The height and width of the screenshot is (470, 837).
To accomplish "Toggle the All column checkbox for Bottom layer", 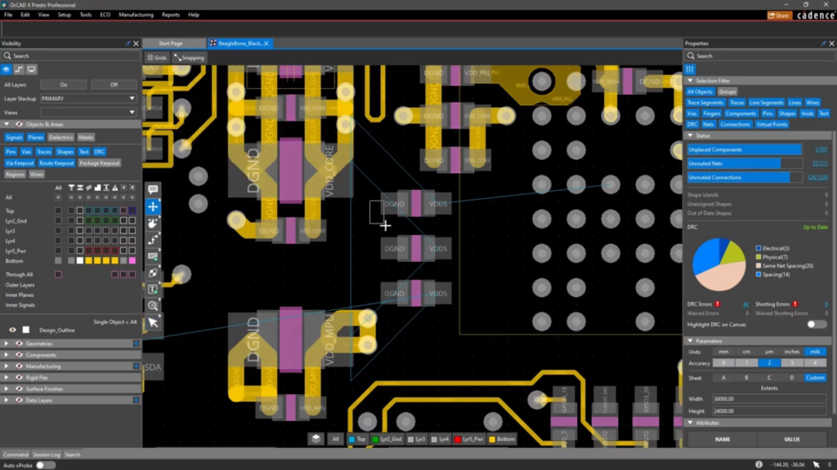I will click(x=58, y=260).
